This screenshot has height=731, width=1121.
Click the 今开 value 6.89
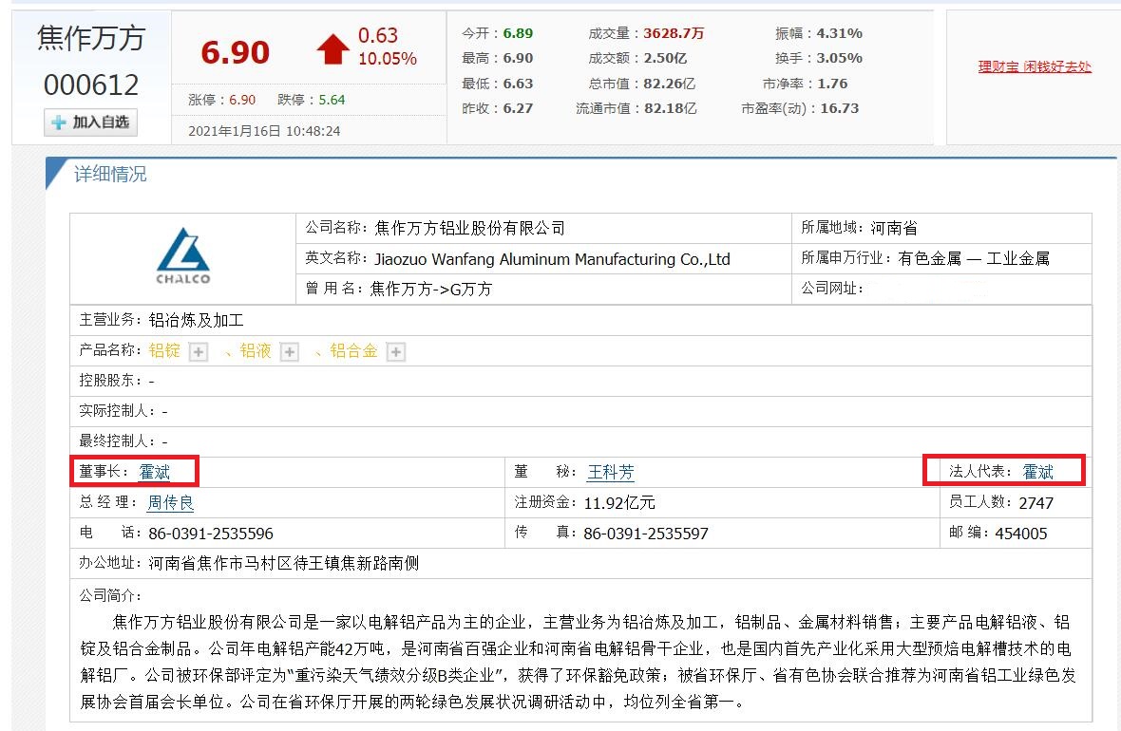[518, 33]
